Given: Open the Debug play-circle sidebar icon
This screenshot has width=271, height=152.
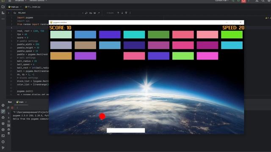Looking at the screenshot, I should point(3,130).
